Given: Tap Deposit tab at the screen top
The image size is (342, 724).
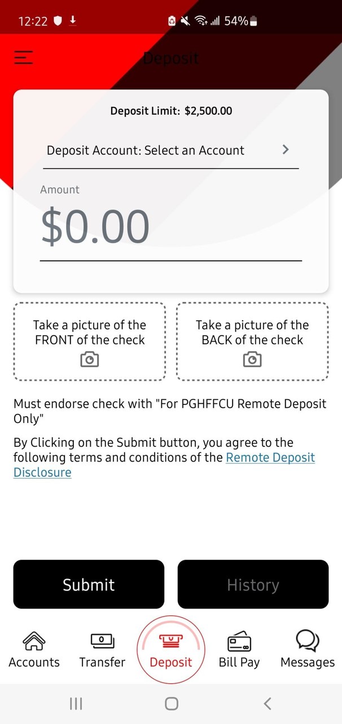Looking at the screenshot, I should point(171,58).
